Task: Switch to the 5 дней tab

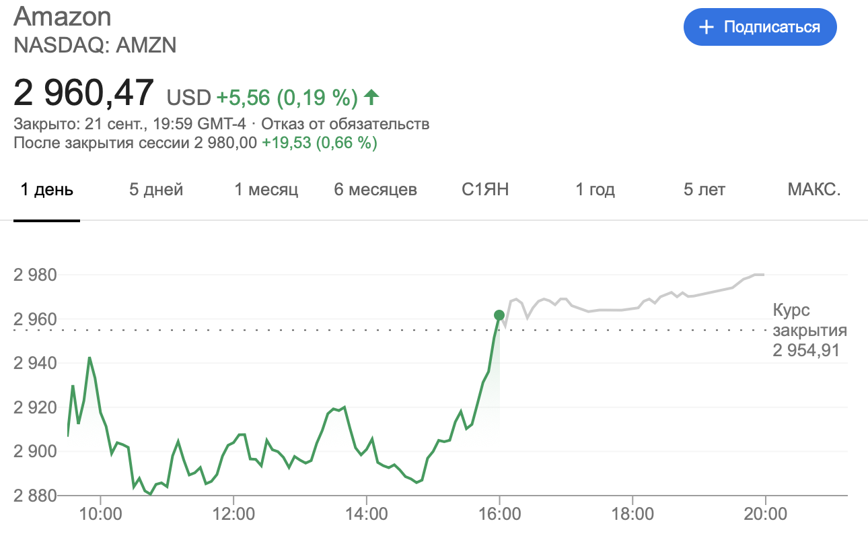Action: [x=156, y=190]
